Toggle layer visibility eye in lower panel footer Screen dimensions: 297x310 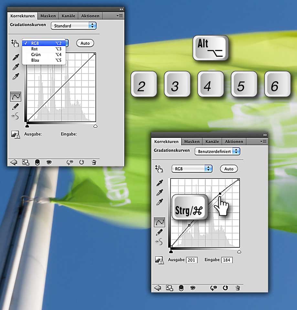(193, 288)
